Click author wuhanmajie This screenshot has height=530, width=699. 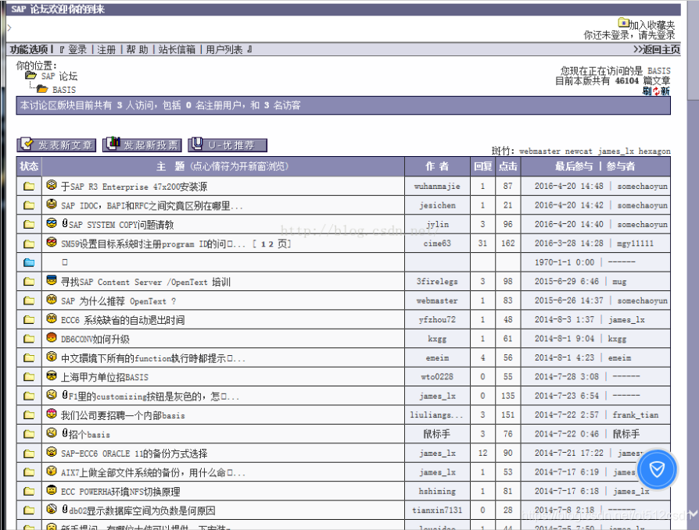437,187
